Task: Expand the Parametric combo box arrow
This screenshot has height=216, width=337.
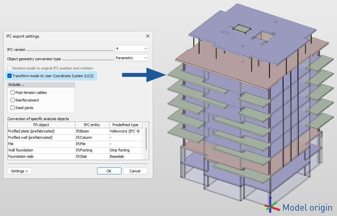Action: coord(146,58)
